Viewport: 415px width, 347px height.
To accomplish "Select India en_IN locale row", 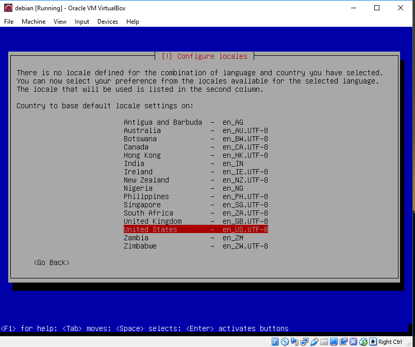I will 196,163.
